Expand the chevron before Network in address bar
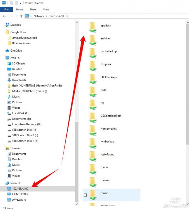189x209 pixels. click(x=31, y=16)
